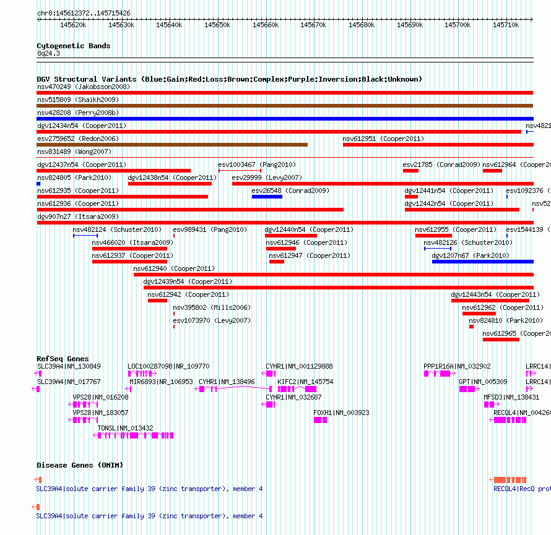Open the VPS28|NM_016208 gene model

pos(83,404)
